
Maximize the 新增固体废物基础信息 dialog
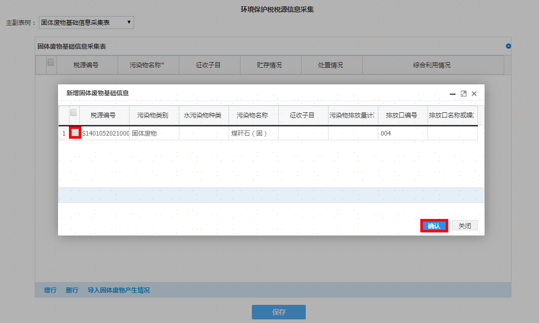click(463, 94)
